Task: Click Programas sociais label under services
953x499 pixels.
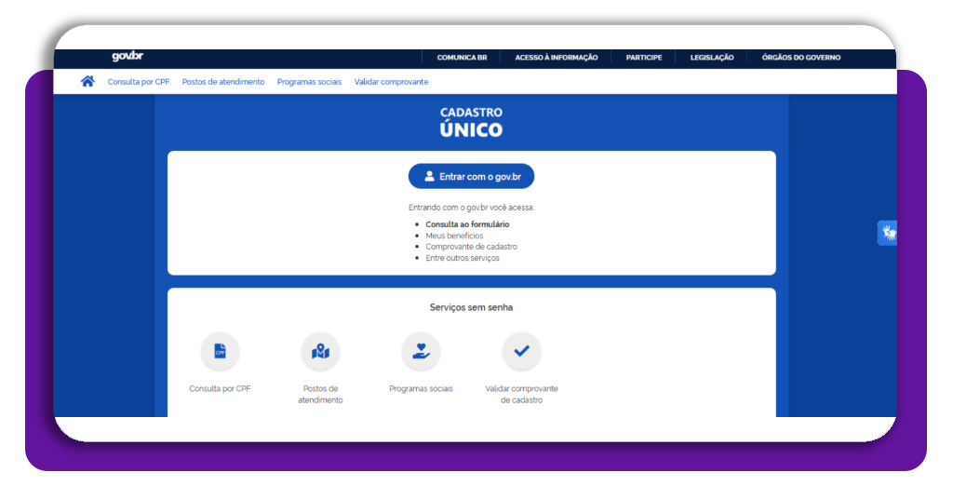Action: [421, 389]
